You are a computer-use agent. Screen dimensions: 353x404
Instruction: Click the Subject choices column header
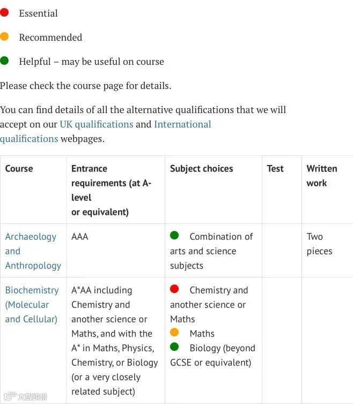click(x=201, y=169)
